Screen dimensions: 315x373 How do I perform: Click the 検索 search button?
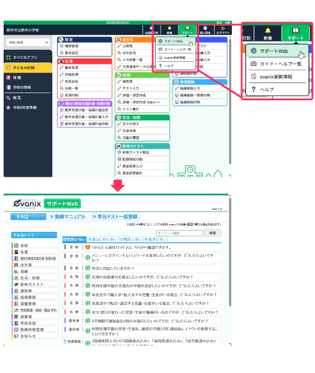pos(212,233)
